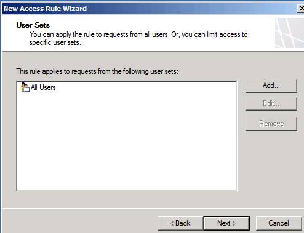
Task: Click the All Users group icon
Action: pos(25,87)
